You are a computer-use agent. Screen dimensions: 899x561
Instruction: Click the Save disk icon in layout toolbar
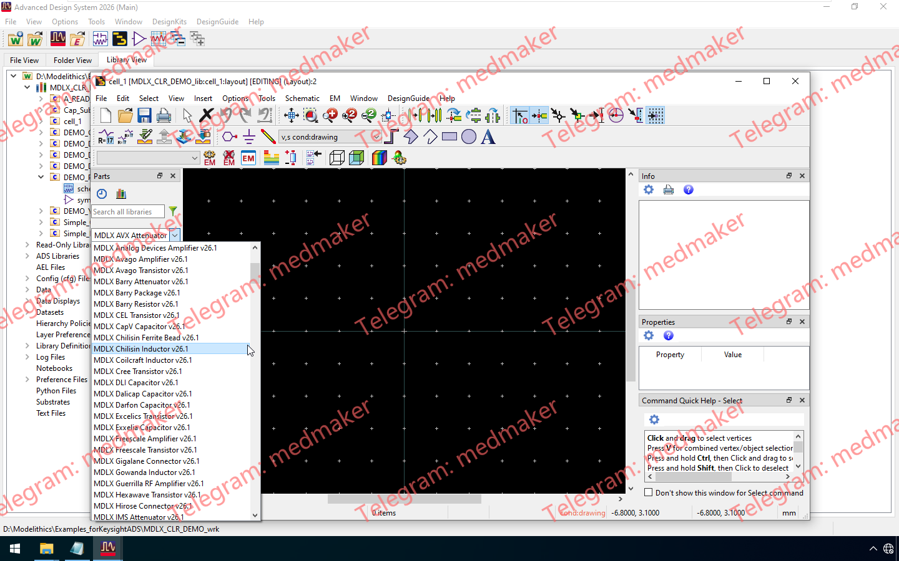coord(144,115)
